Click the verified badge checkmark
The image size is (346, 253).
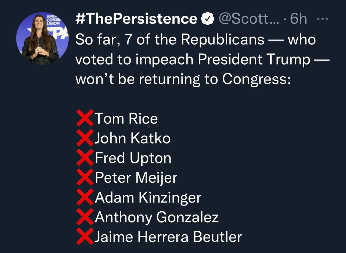[207, 19]
